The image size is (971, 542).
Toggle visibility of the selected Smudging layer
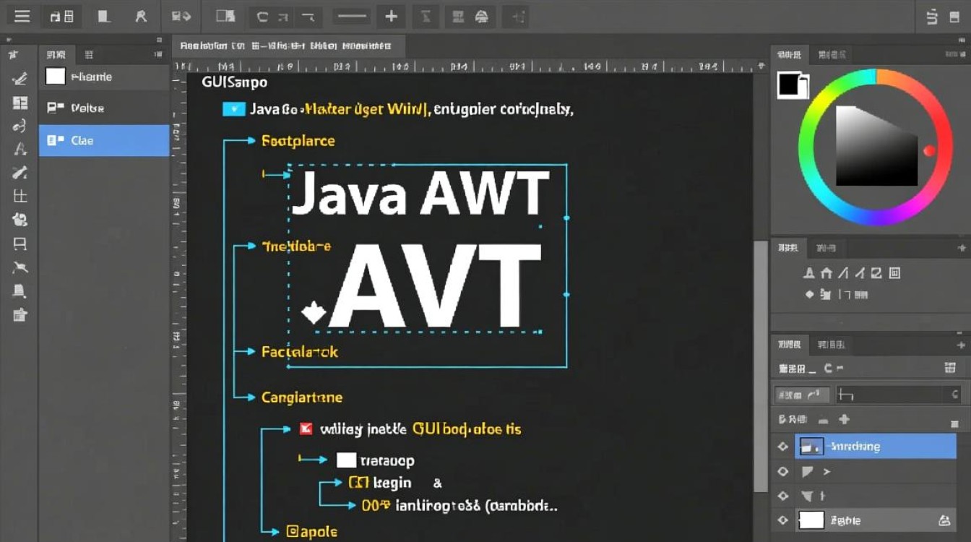click(x=782, y=446)
